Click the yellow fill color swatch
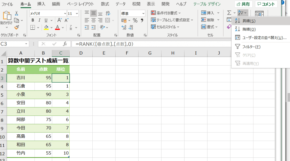Viewport: 290px width, 161px height. point(46,27)
